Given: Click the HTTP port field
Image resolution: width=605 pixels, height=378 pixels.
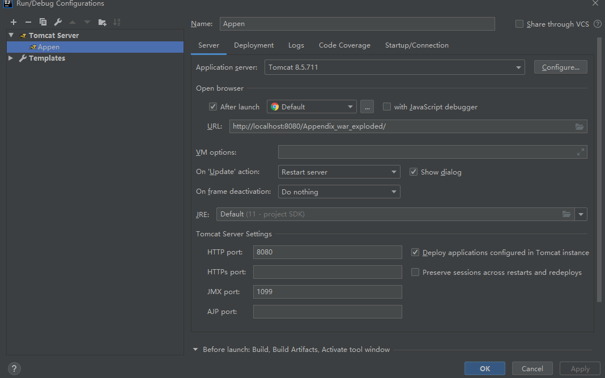Looking at the screenshot, I should [327, 252].
